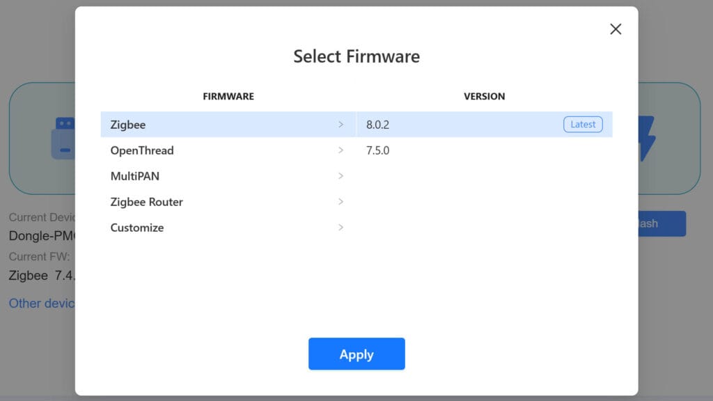Click the arrow beside Customize
The image size is (713, 401).
coord(340,228)
